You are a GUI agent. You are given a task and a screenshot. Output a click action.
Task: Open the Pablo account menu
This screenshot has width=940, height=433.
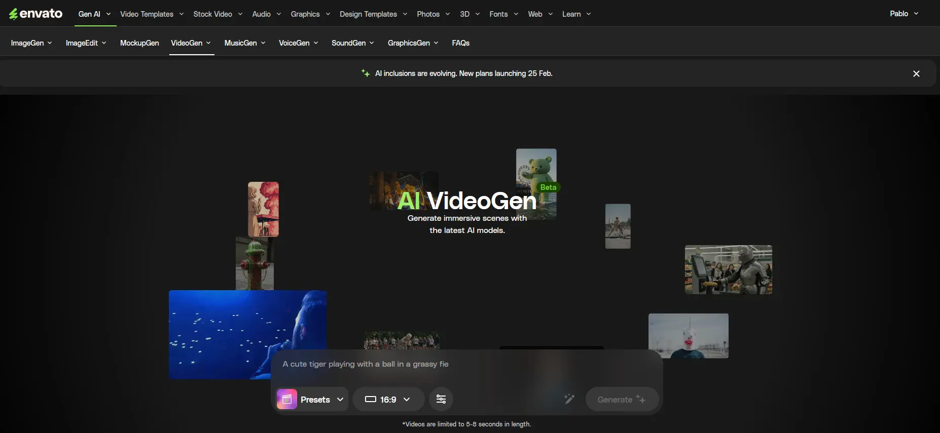(904, 14)
